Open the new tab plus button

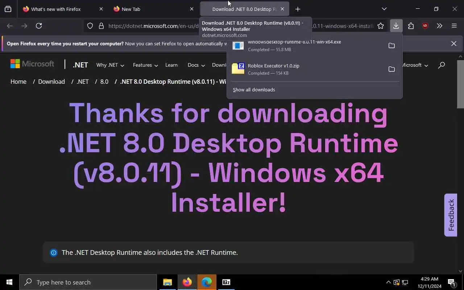298,9
